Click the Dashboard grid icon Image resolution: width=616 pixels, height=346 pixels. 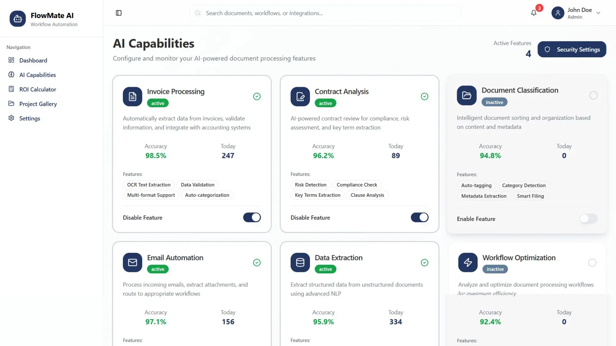[x=11, y=60]
